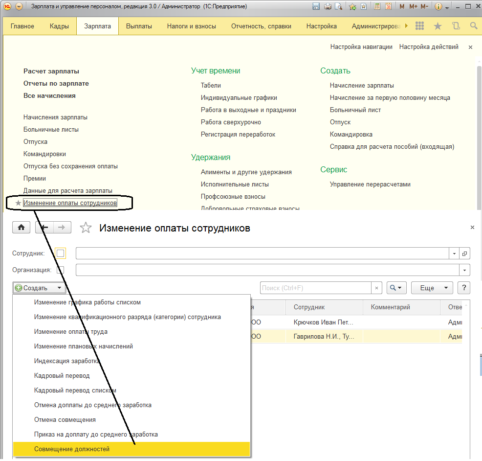This screenshot has height=461, width=482.
Task: Add form to favorites using star outline
Action: coord(86,228)
